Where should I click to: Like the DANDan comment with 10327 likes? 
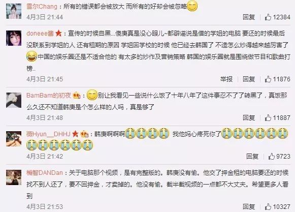(x=268, y=207)
